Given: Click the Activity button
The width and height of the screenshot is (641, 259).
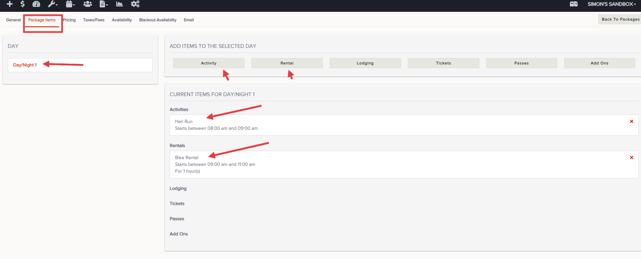Looking at the screenshot, I should [209, 63].
